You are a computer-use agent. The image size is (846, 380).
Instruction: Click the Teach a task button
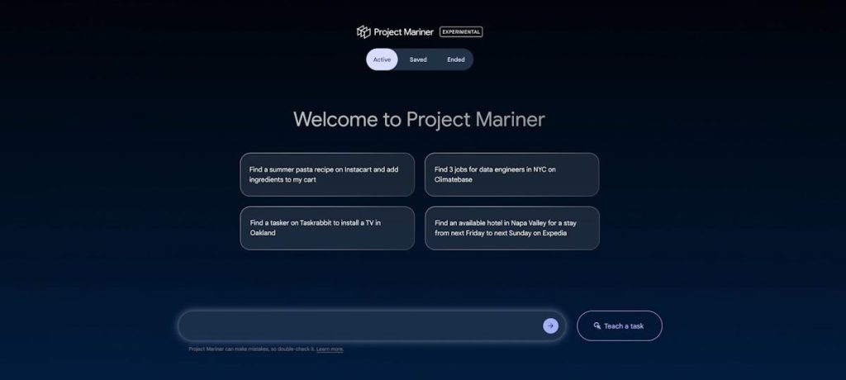pyautogui.click(x=620, y=326)
